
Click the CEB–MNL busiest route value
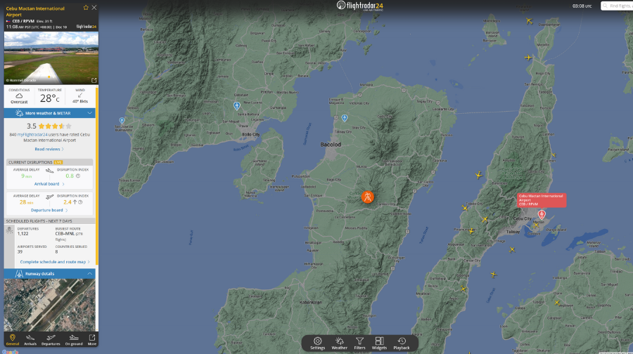coord(65,233)
